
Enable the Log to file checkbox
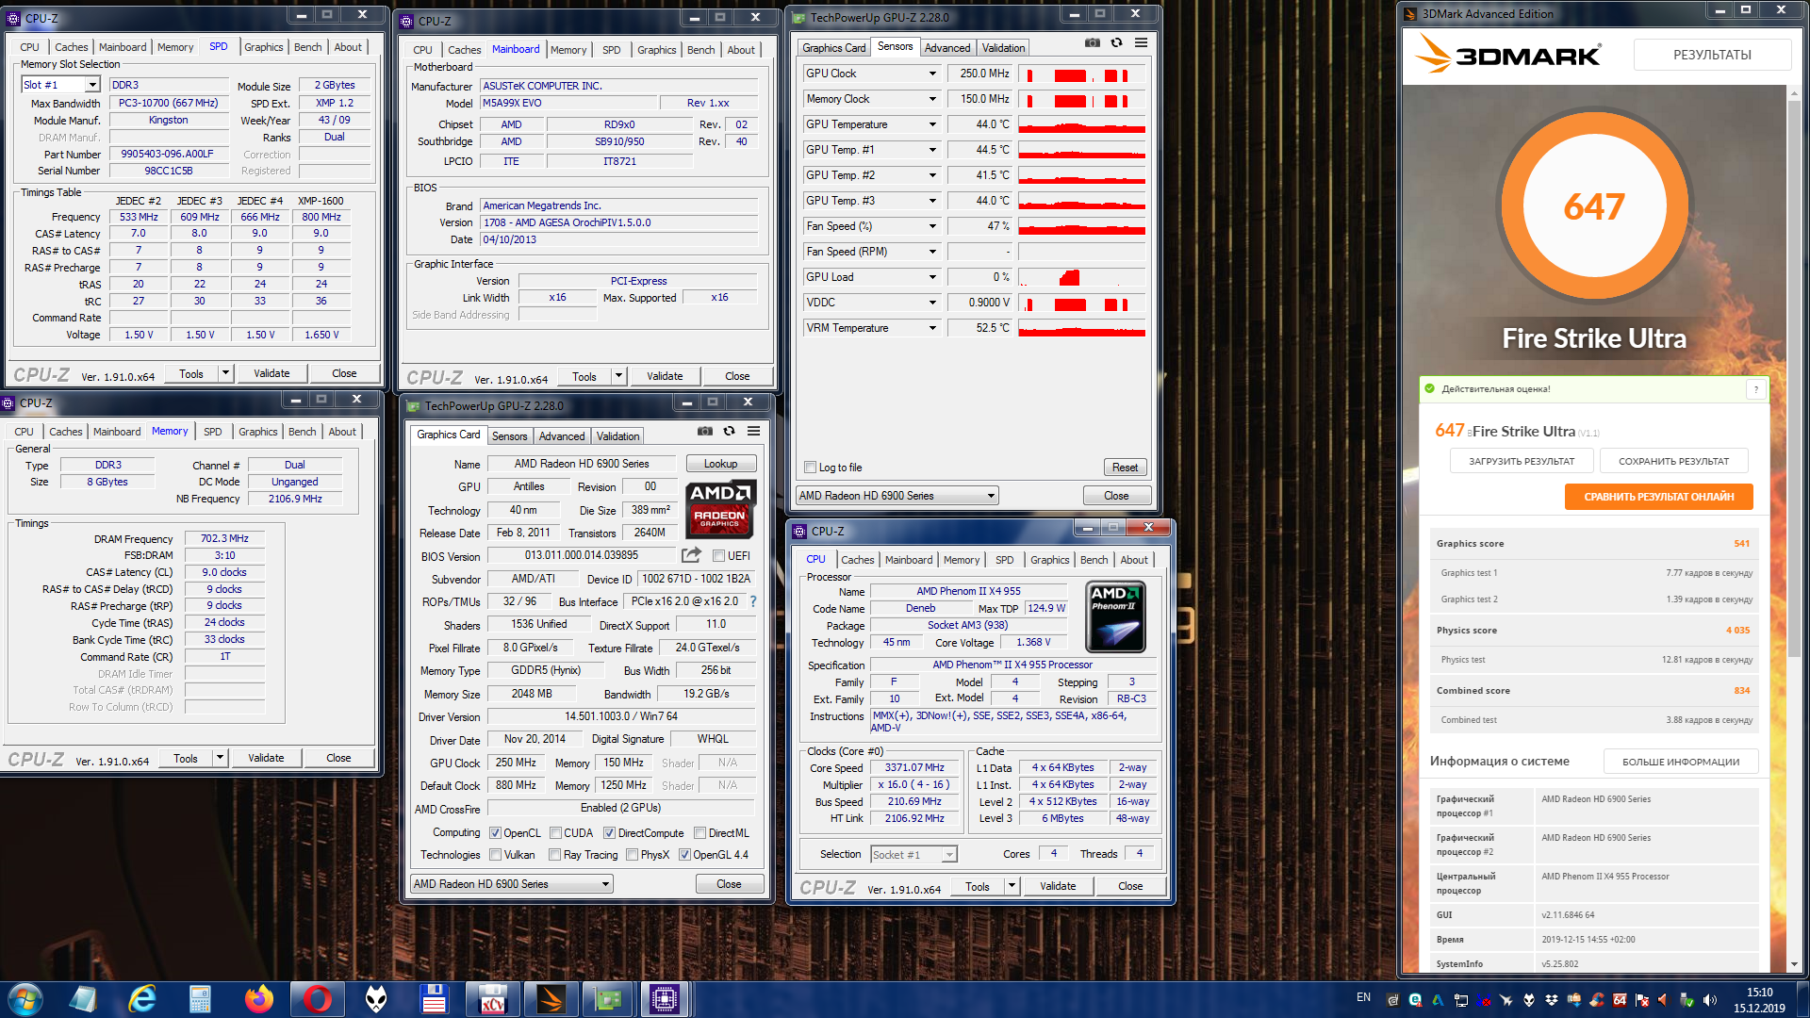[x=810, y=468]
